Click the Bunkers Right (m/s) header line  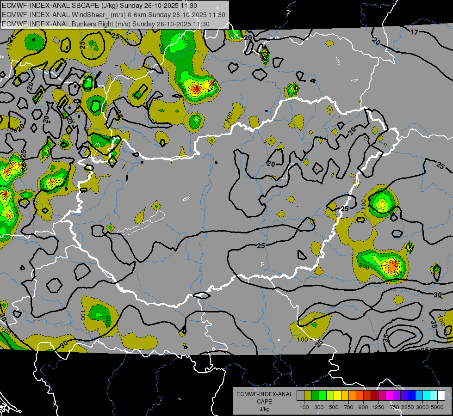[x=106, y=24]
